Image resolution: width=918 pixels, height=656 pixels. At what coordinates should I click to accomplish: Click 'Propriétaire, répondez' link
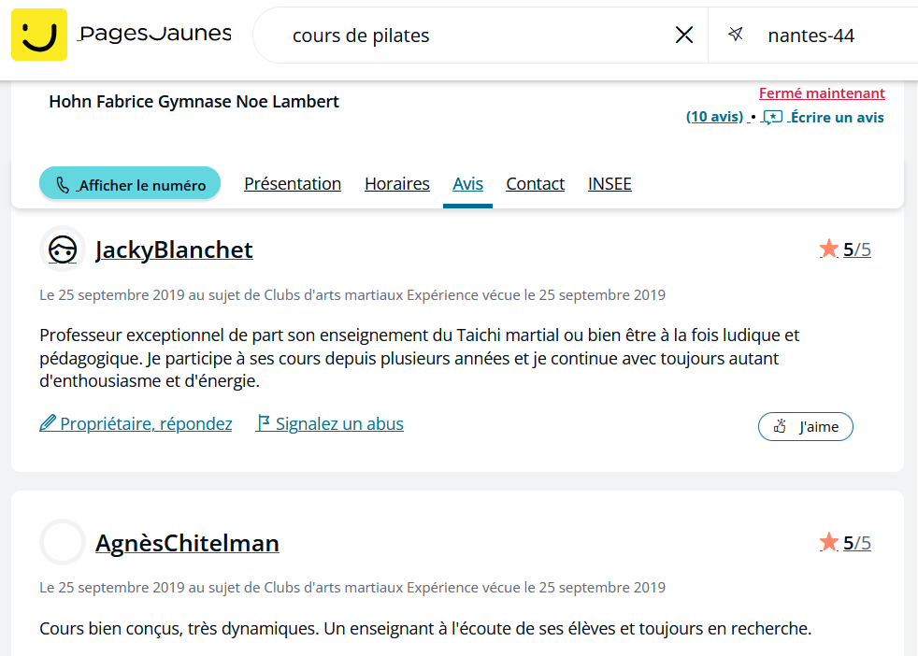[x=136, y=423]
